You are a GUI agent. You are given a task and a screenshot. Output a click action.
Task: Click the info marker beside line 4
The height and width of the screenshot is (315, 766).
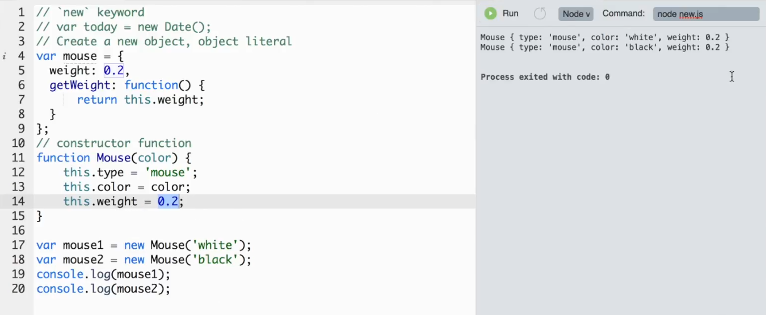(5, 56)
